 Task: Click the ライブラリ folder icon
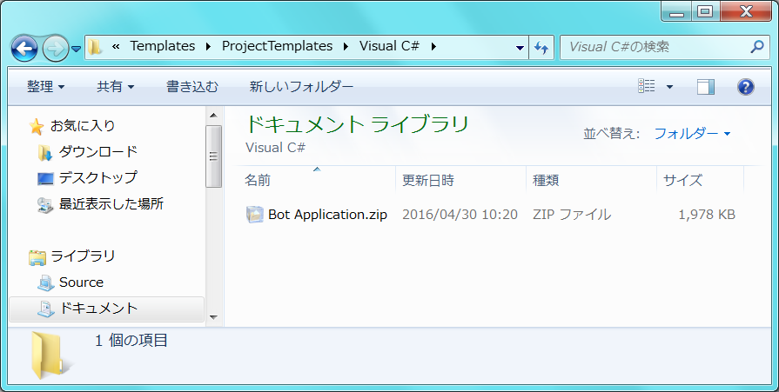[x=37, y=257]
